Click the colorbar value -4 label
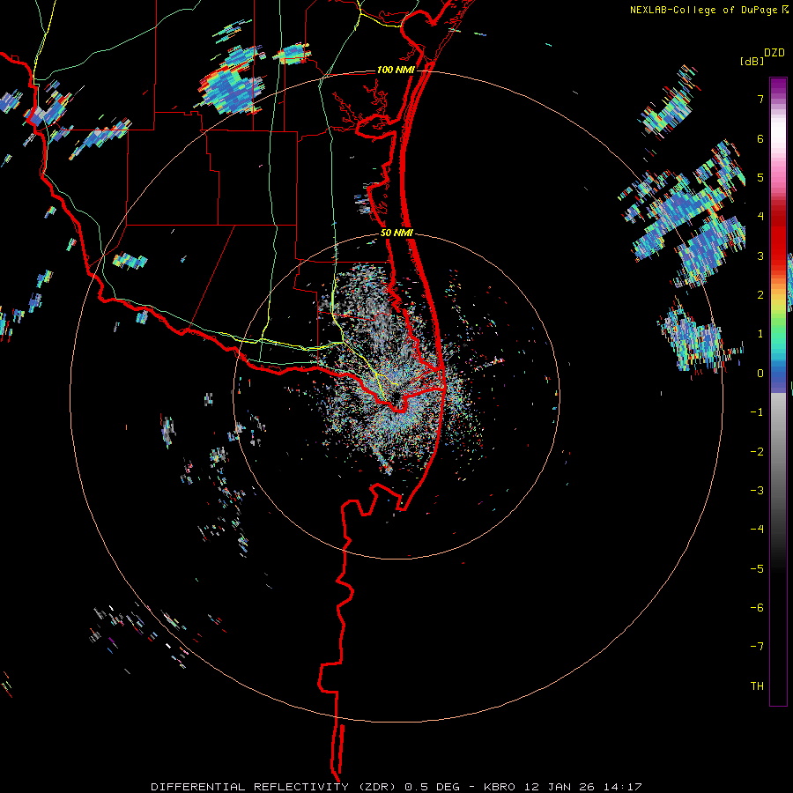Image resolution: width=793 pixels, height=793 pixels. [757, 529]
